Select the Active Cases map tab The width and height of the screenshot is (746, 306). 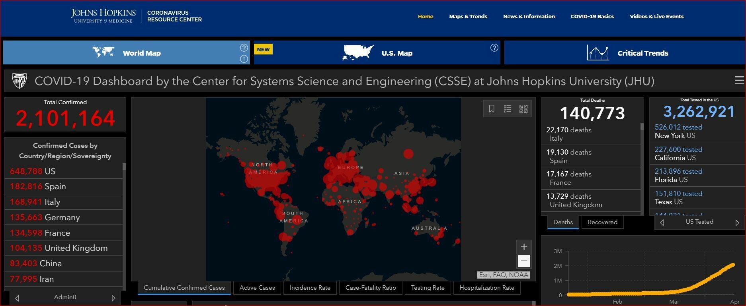[x=257, y=288]
